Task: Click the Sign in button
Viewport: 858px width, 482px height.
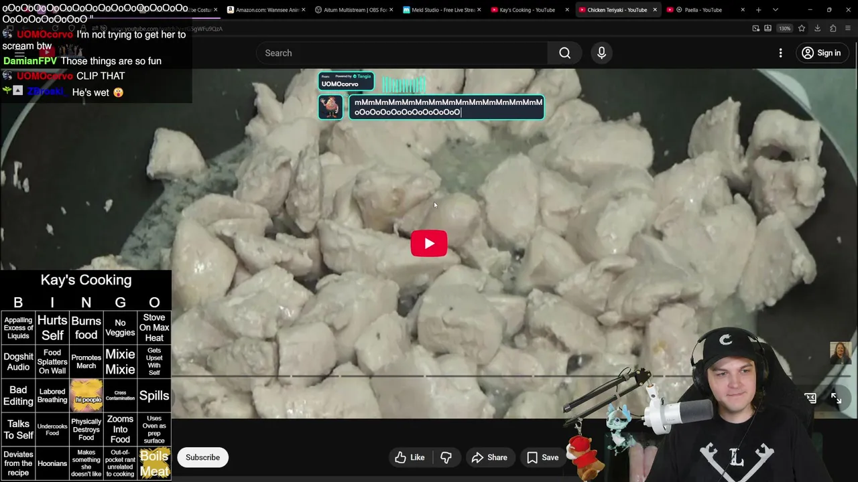Action: (821, 54)
